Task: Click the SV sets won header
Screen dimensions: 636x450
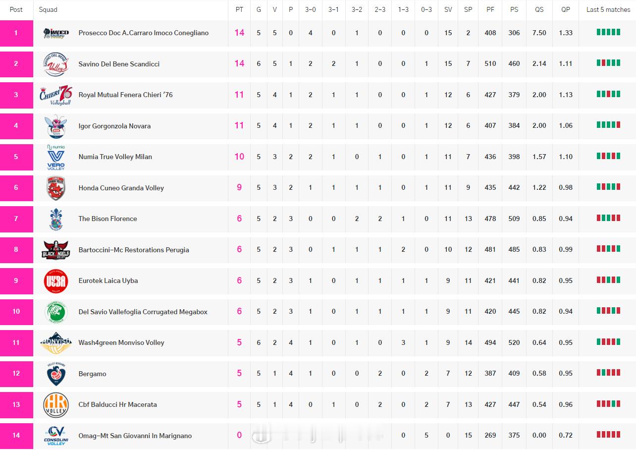Action: (x=448, y=9)
